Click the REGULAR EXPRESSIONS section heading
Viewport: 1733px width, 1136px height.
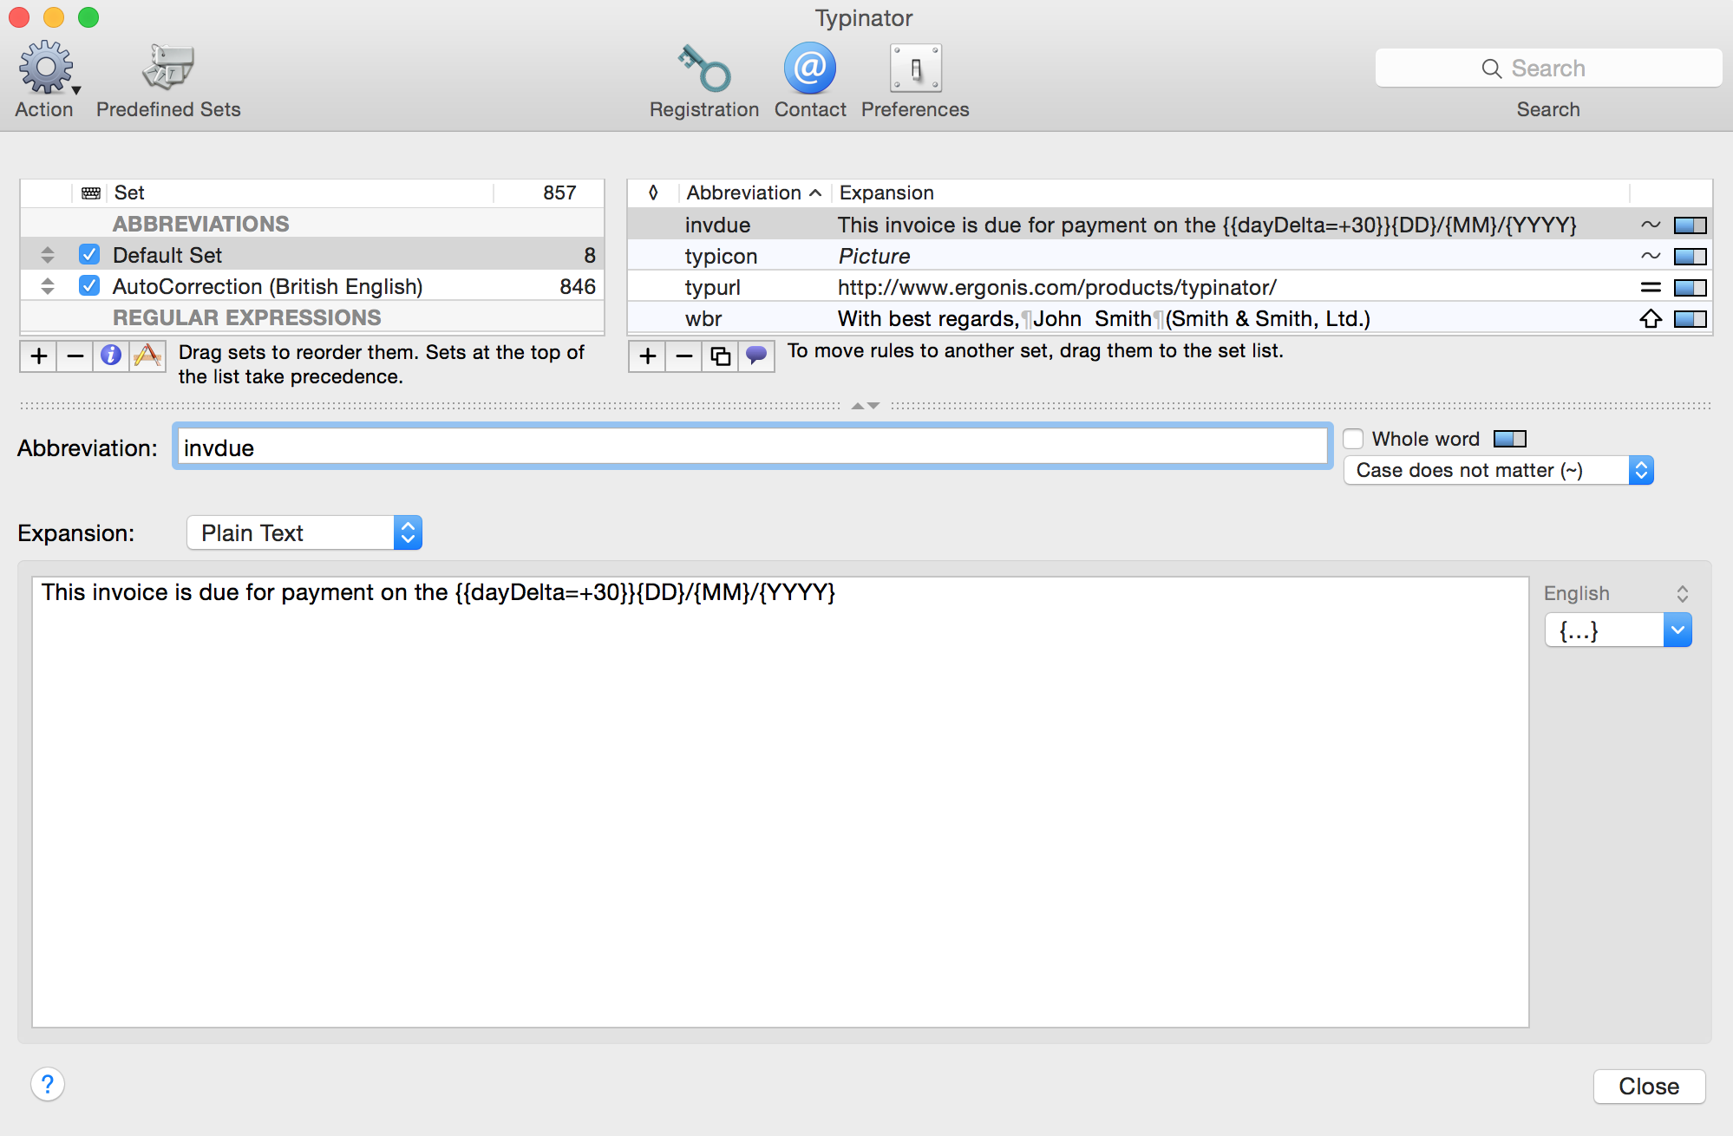pyautogui.click(x=246, y=317)
